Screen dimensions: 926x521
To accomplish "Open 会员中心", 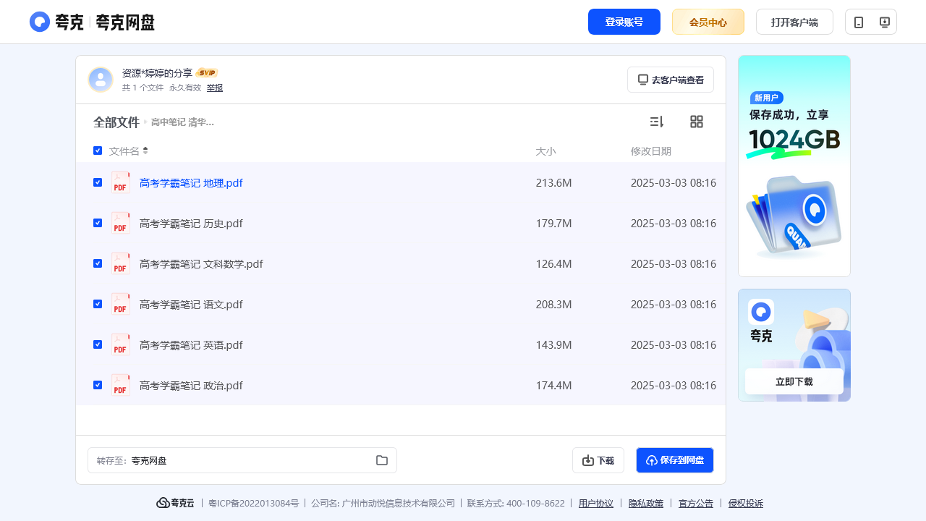I will pos(708,22).
